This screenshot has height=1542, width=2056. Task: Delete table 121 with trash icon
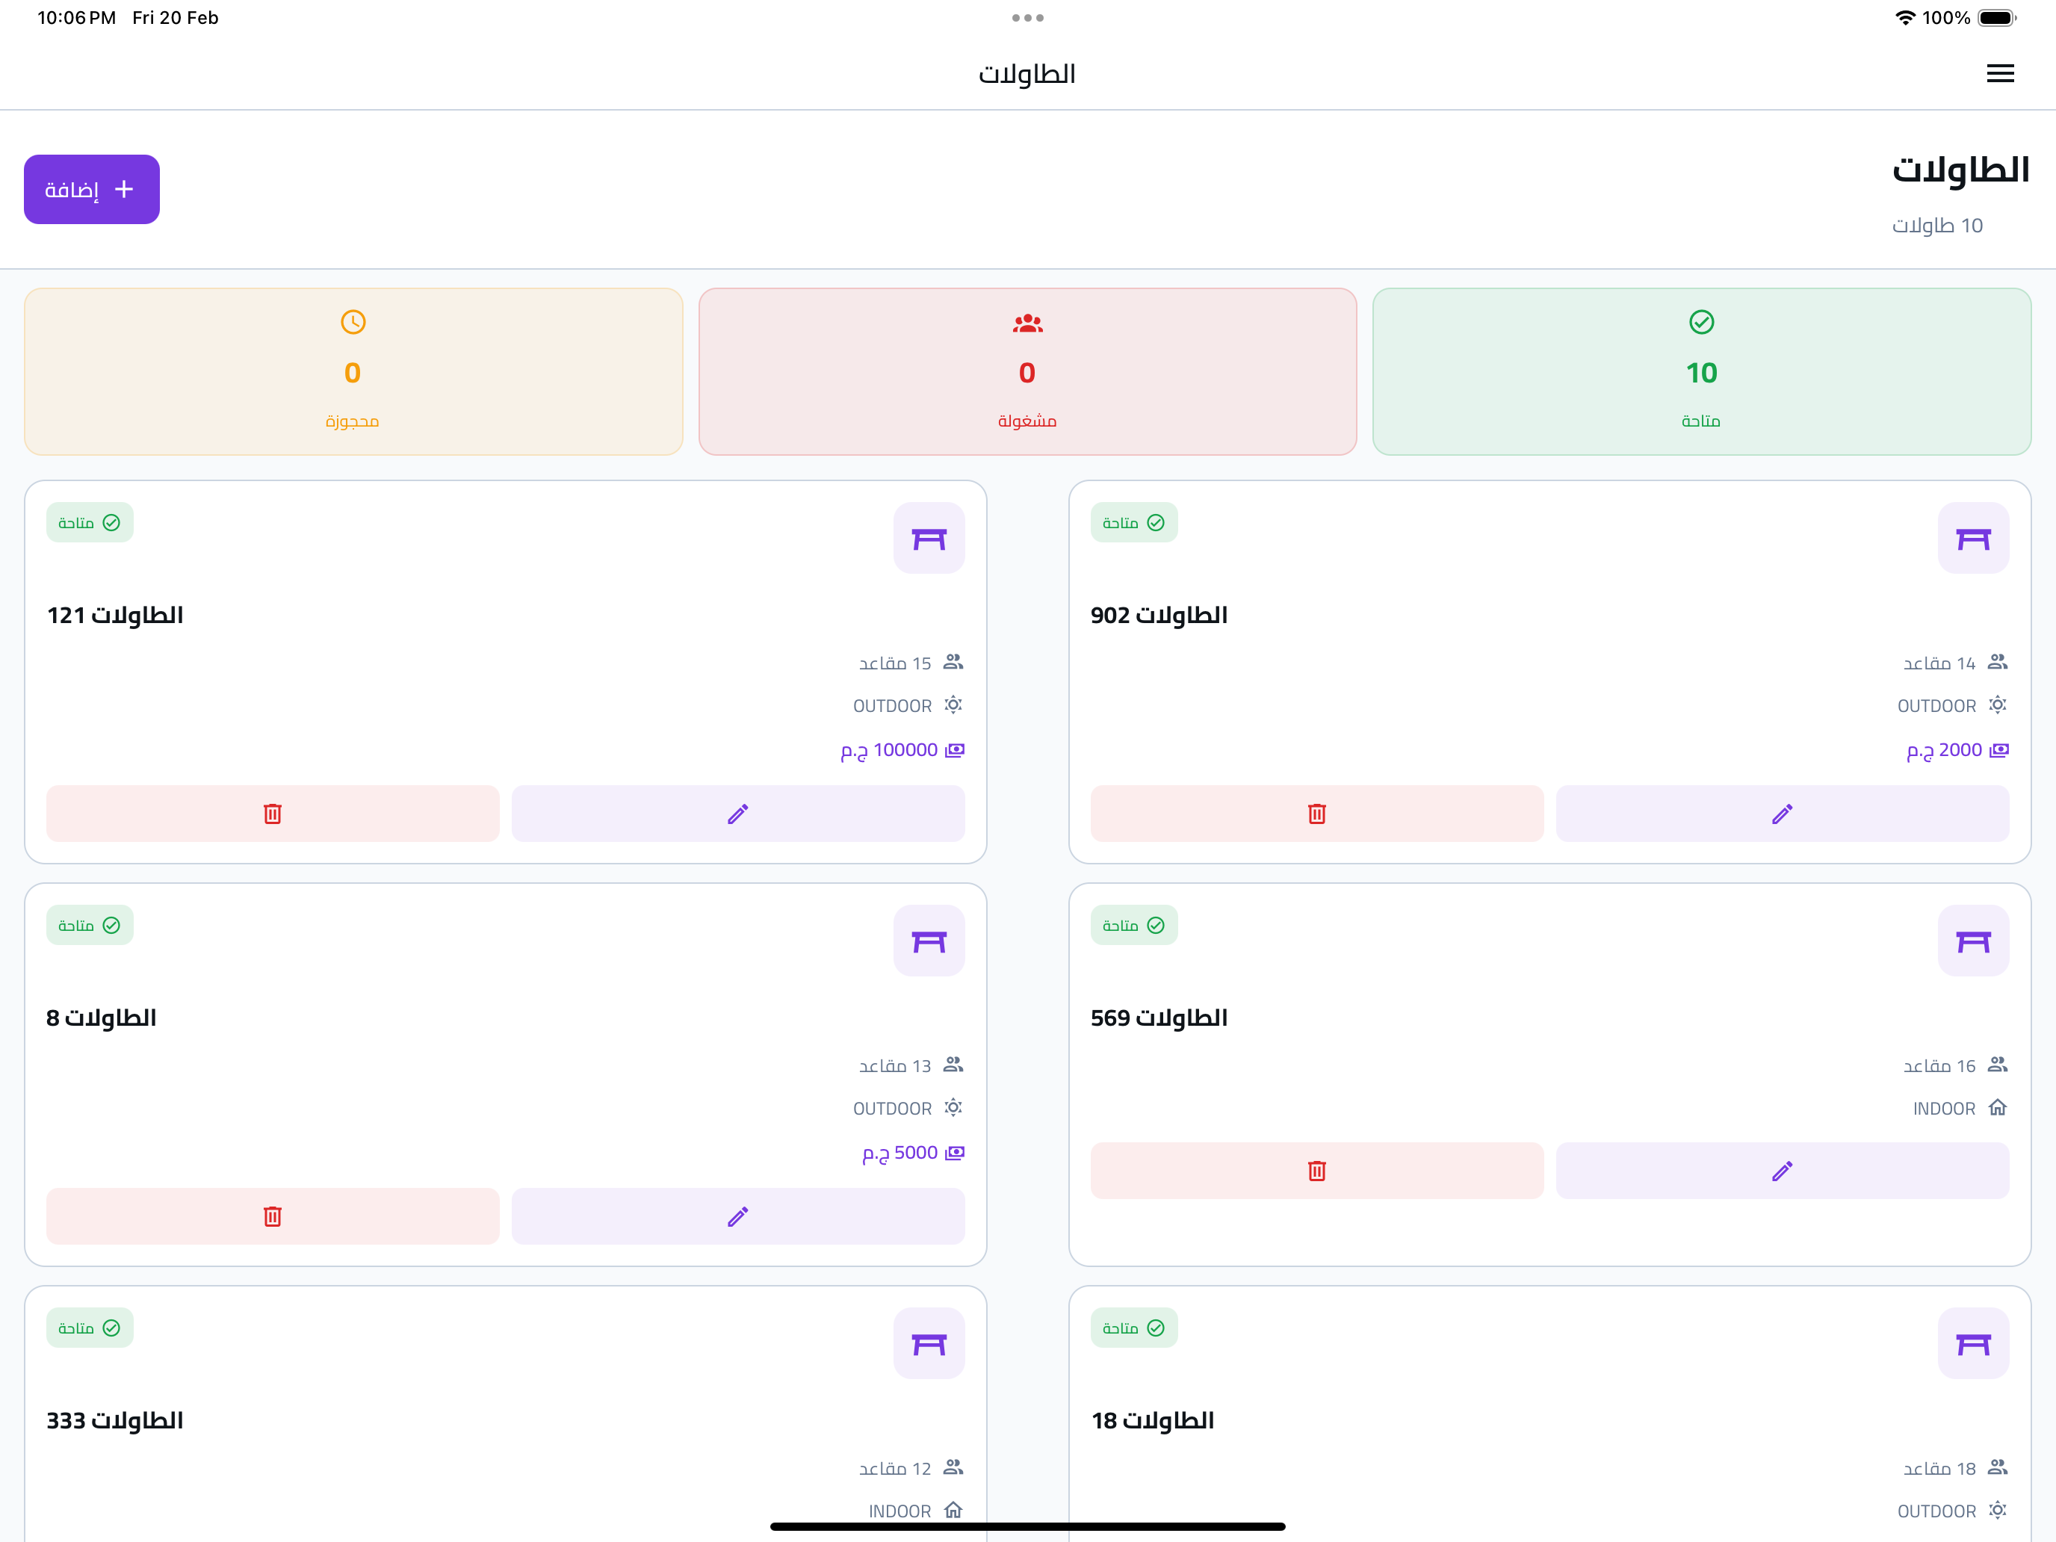(273, 814)
